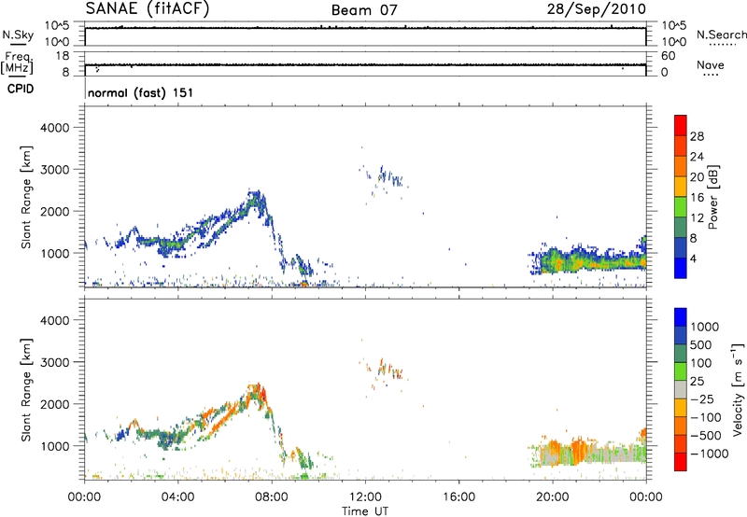Click the 'N.Search' legend label
The height and width of the screenshot is (517, 747).
tap(721, 35)
